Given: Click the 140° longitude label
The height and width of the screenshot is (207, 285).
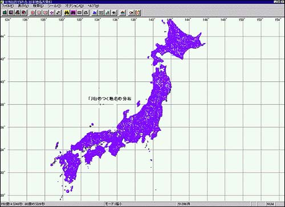Looking at the screenshot, I should pos(152,19).
